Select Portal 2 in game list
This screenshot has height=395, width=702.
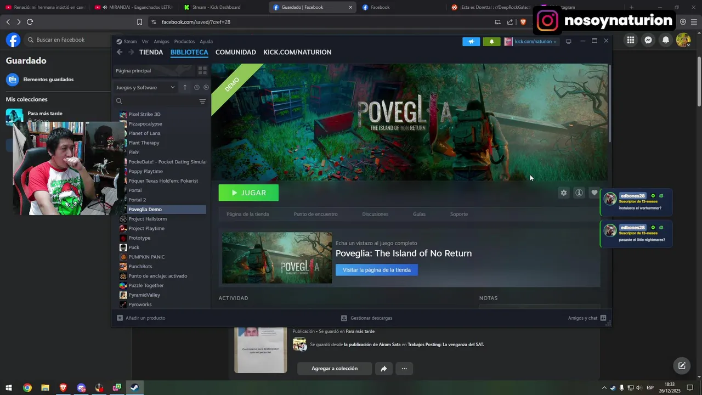(x=137, y=200)
